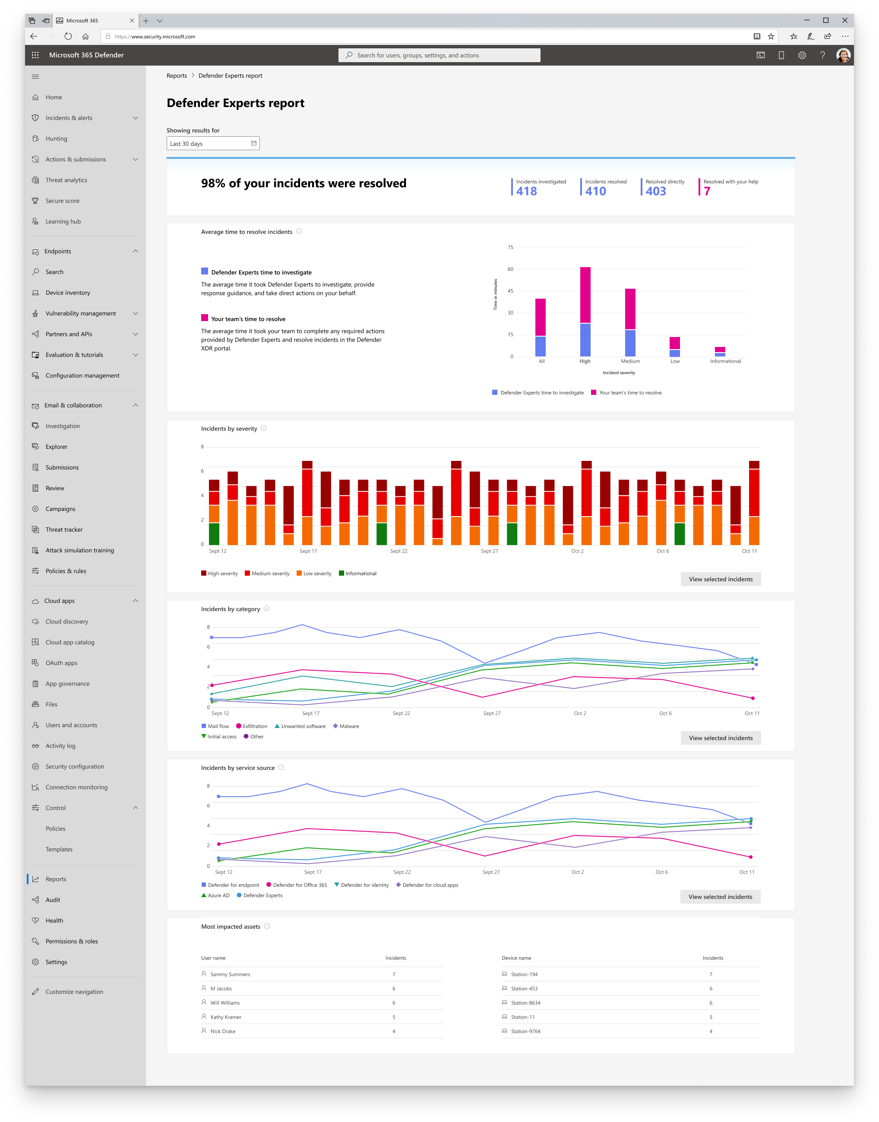Collapse Email & collaboration section
Screen dimensions: 879x1122
pyautogui.click(x=136, y=405)
